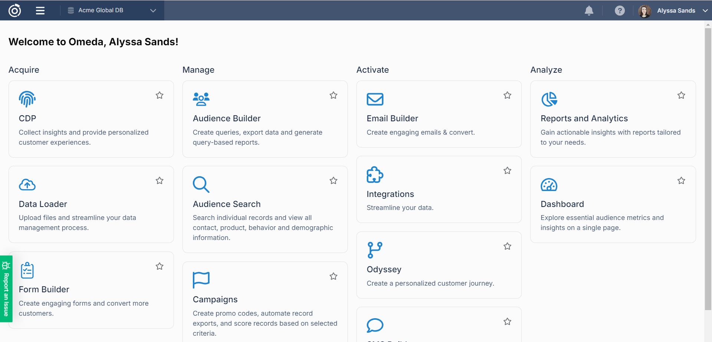Open the Campaigns title link

215,299
